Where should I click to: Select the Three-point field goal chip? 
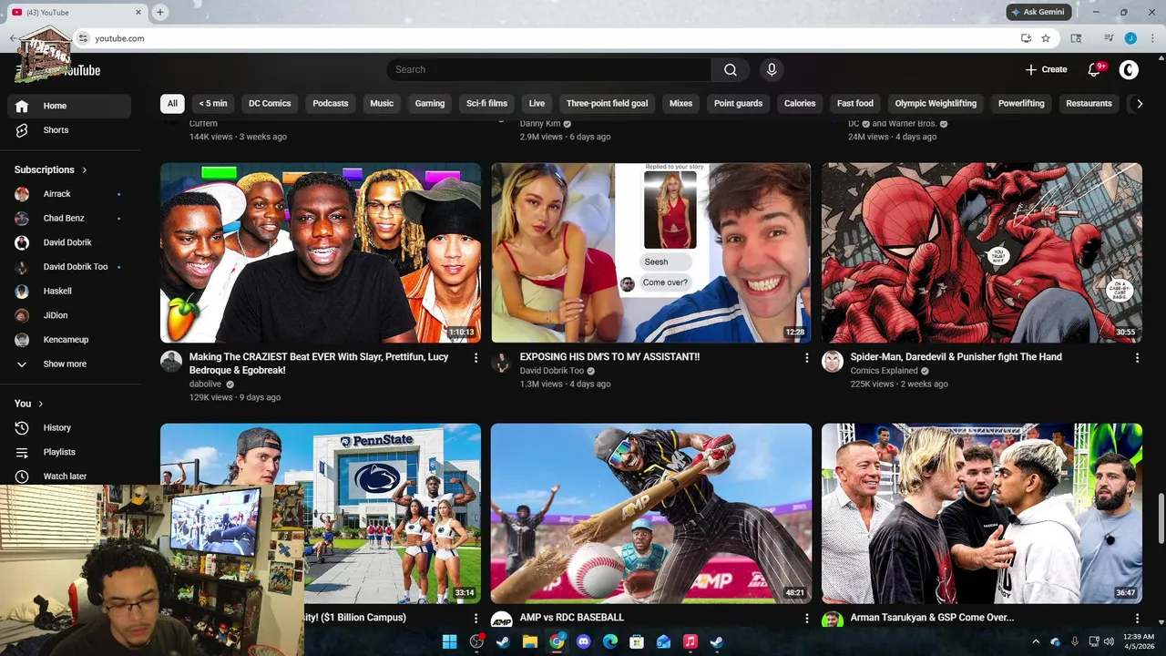click(x=607, y=104)
